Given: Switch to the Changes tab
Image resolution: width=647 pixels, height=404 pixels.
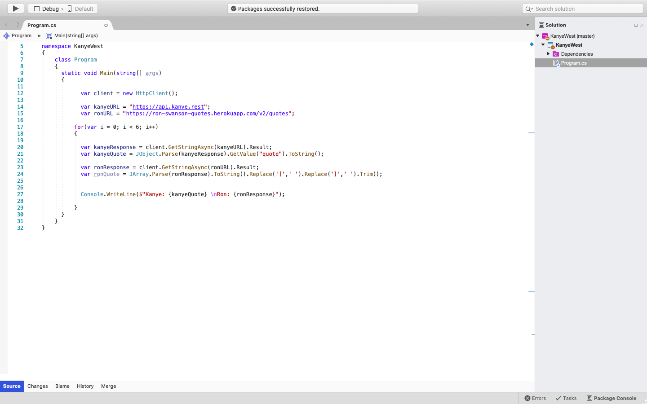Looking at the screenshot, I should tap(37, 386).
